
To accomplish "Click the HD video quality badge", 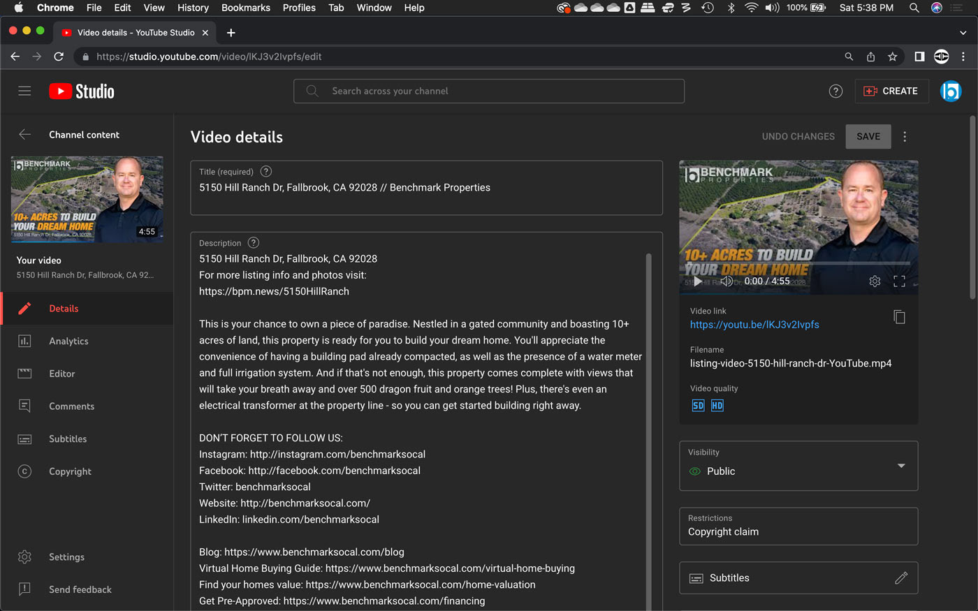I will click(717, 405).
